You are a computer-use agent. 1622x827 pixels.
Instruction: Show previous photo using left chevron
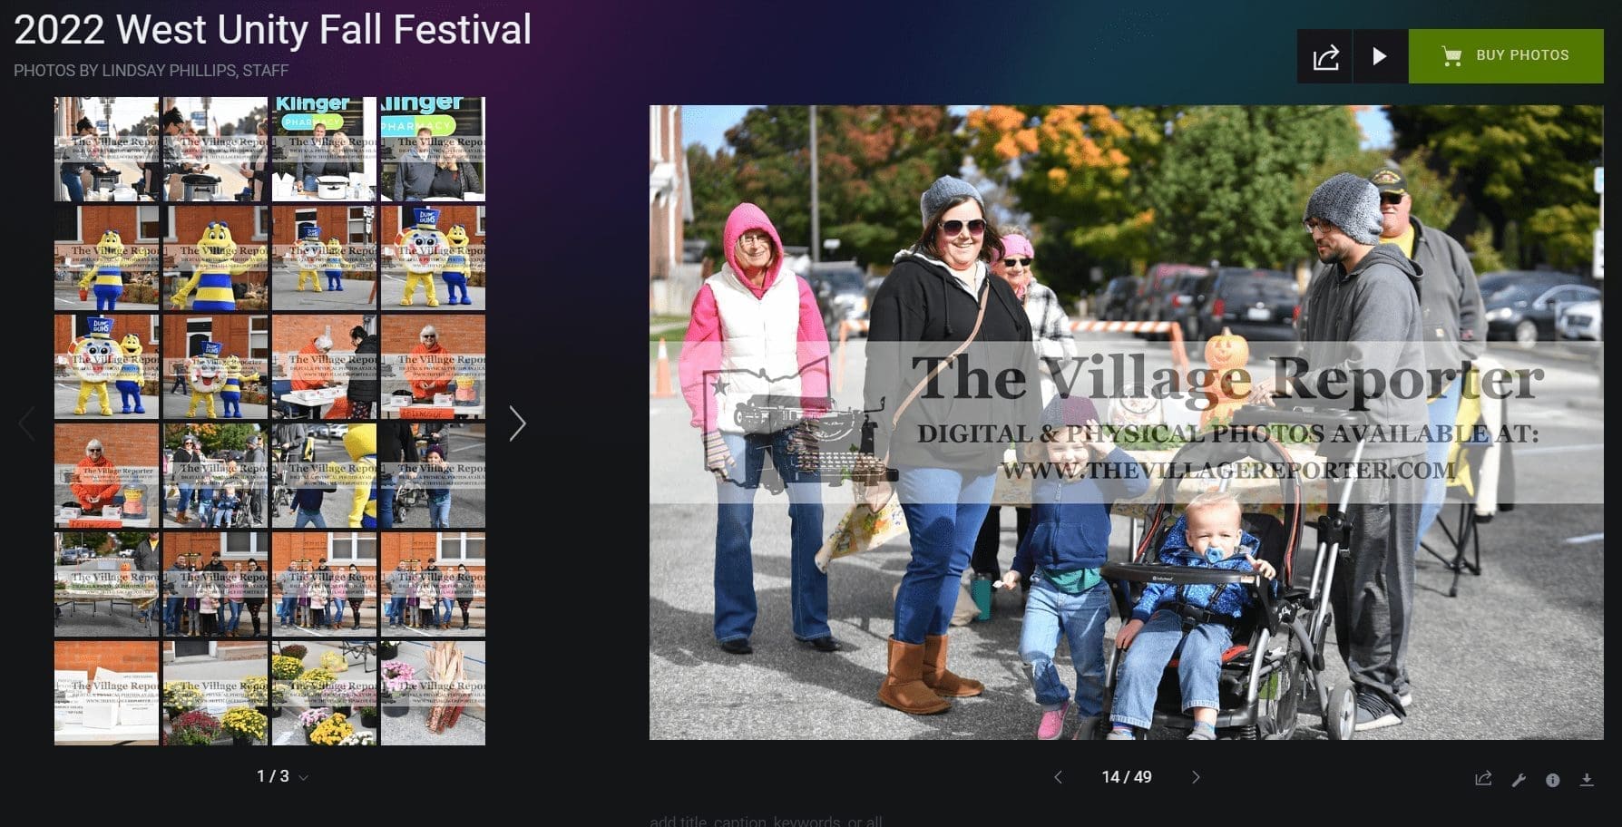click(x=1058, y=777)
